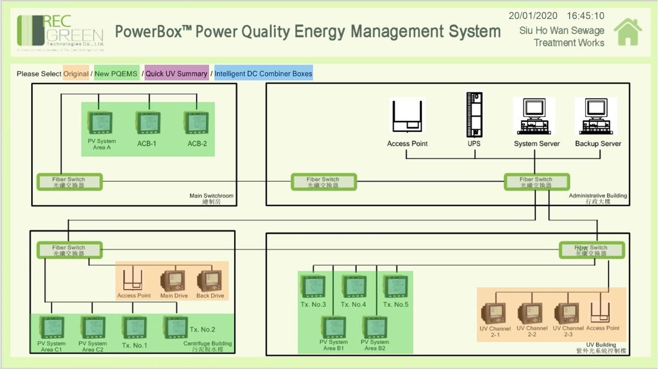
Task: Click the Centrifuge Building label
Action: 207,344
